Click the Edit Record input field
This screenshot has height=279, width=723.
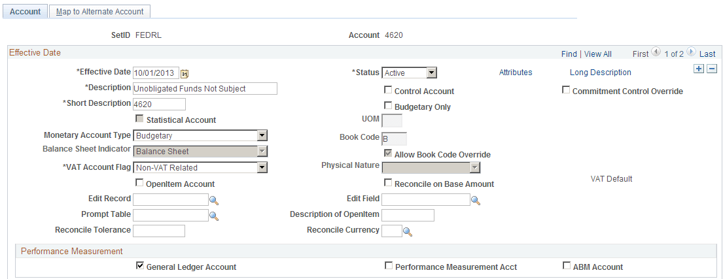[171, 199]
